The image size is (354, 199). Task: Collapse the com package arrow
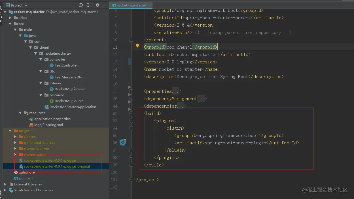click(26, 42)
